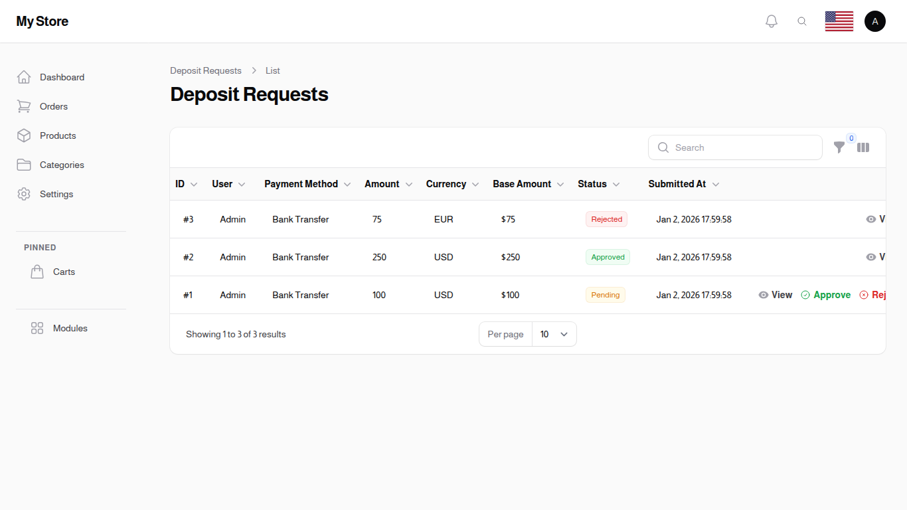Click the Carts icon under Pinned
Image resolution: width=907 pixels, height=510 pixels.
pos(37,271)
